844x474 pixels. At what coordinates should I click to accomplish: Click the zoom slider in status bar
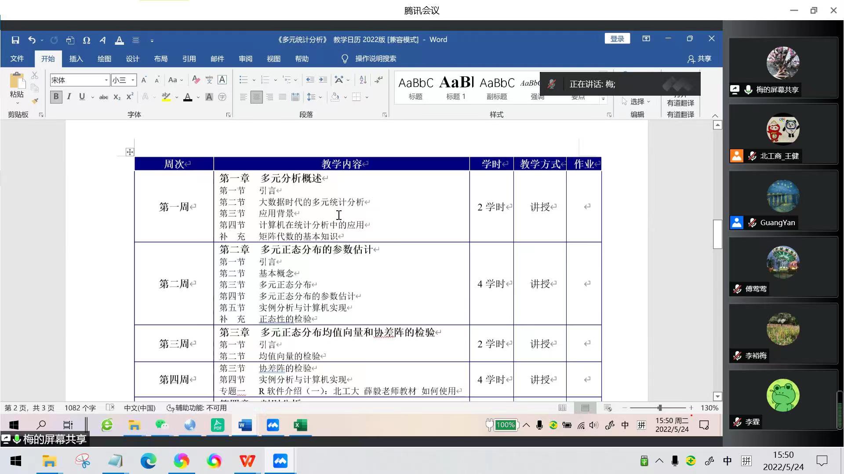(659, 408)
